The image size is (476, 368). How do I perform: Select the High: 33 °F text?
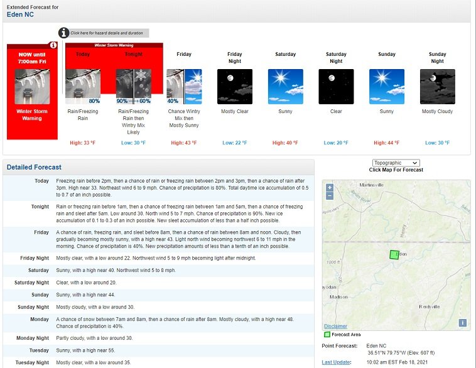[x=82, y=143]
